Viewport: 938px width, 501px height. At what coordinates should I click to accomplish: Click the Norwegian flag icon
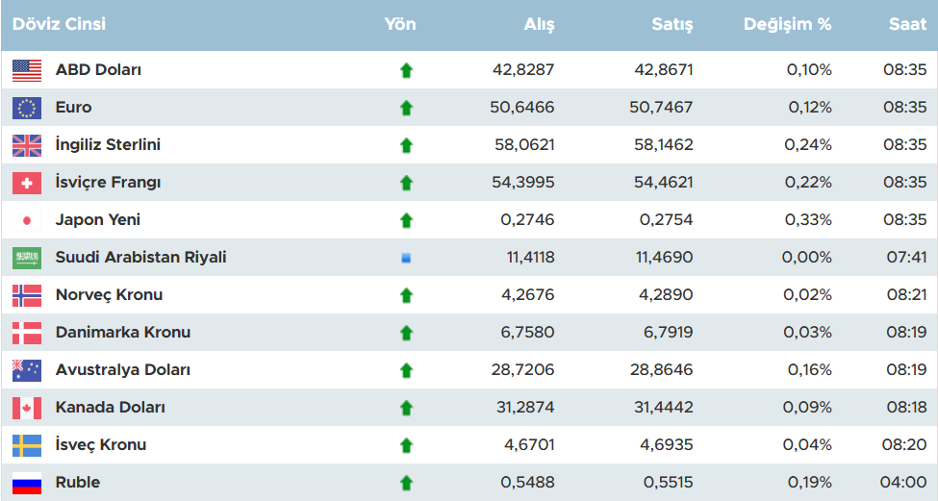pos(27,295)
